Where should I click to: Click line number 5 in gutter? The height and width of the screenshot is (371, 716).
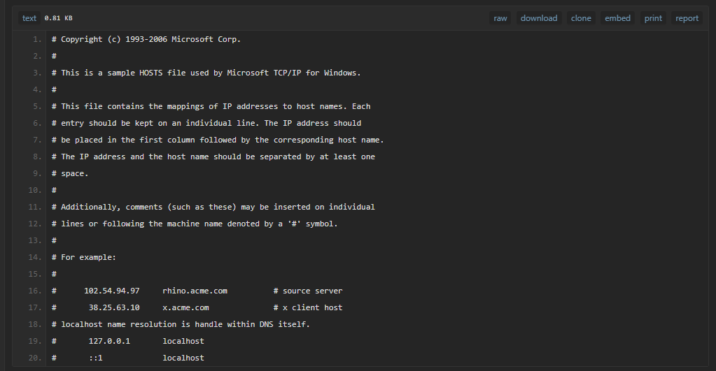(37, 106)
